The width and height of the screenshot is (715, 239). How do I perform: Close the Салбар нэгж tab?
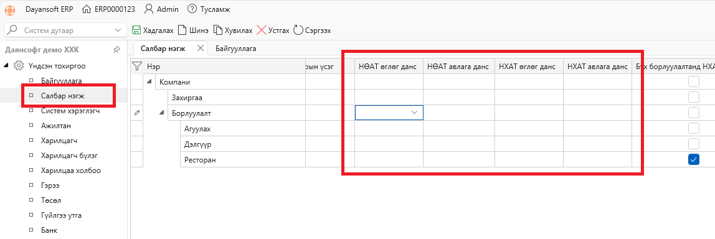point(200,49)
